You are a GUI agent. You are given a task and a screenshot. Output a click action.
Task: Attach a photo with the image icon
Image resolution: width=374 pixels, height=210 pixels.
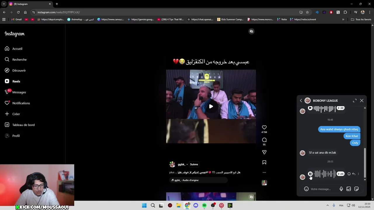[349, 189]
